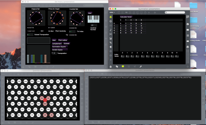The height and width of the screenshot is (125, 206).
Task: Click the plug-in icon in left sidebar
Action: click(111, 47)
